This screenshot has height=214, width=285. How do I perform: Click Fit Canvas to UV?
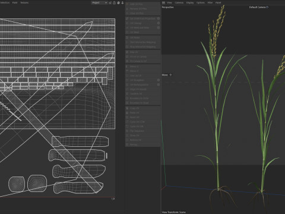[x=142, y=61]
